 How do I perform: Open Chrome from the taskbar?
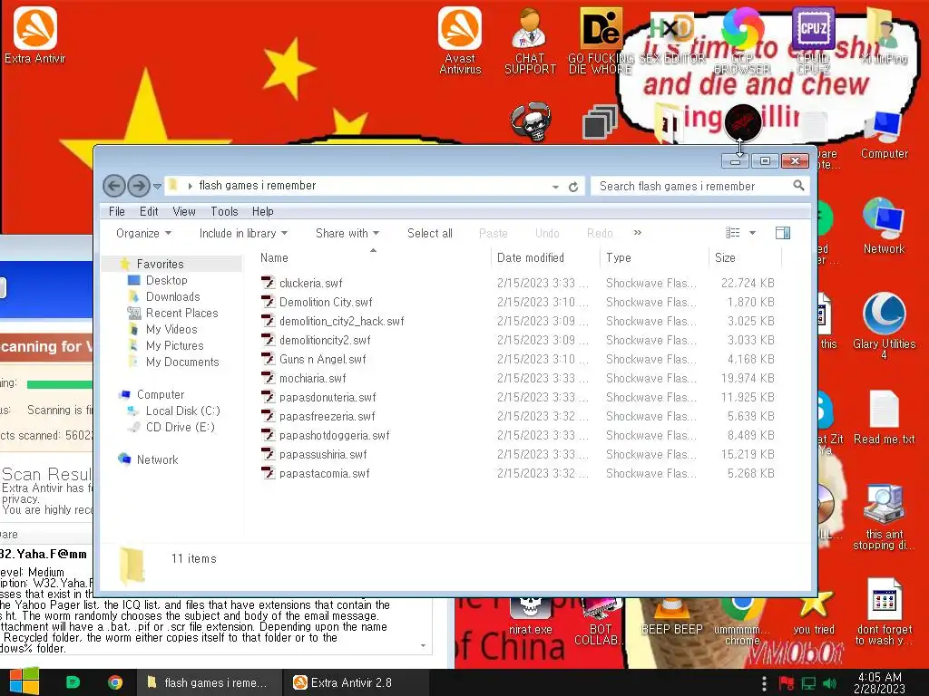tap(115, 682)
